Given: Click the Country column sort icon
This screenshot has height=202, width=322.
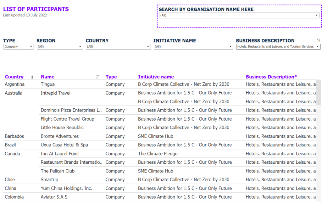Looking at the screenshot, I should [32, 77].
